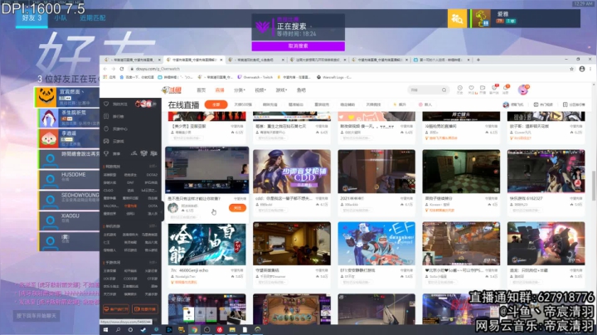Switch to Overwatch 好友 3 tab
Viewport: 597px width, 335px height.
[32, 18]
